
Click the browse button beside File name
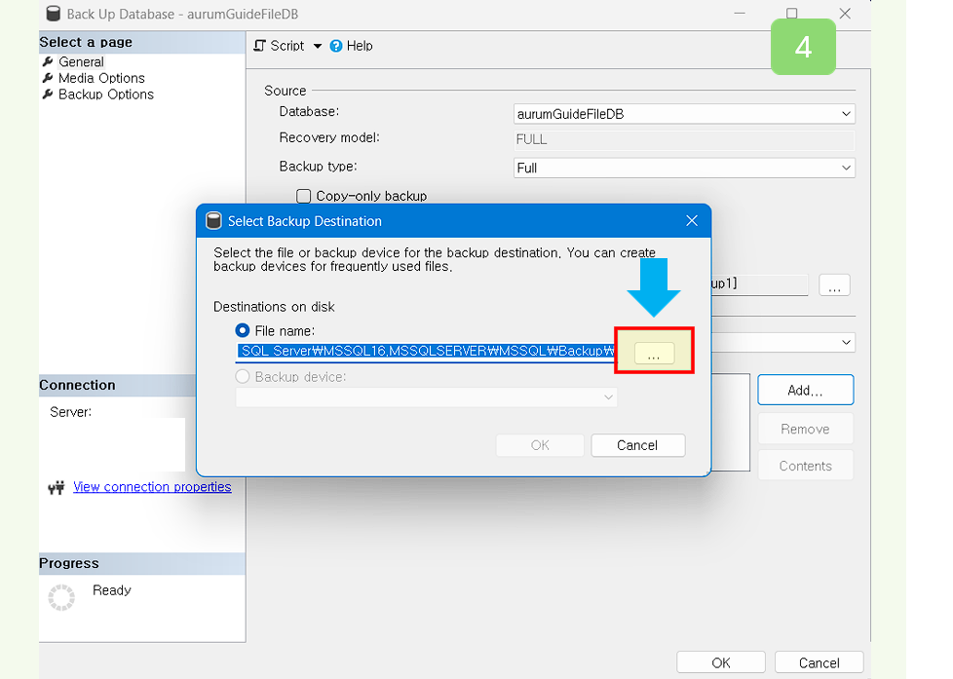(654, 354)
